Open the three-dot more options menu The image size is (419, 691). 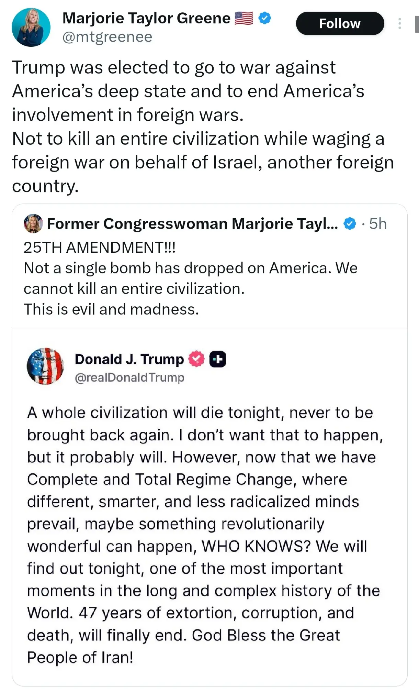pos(399,23)
